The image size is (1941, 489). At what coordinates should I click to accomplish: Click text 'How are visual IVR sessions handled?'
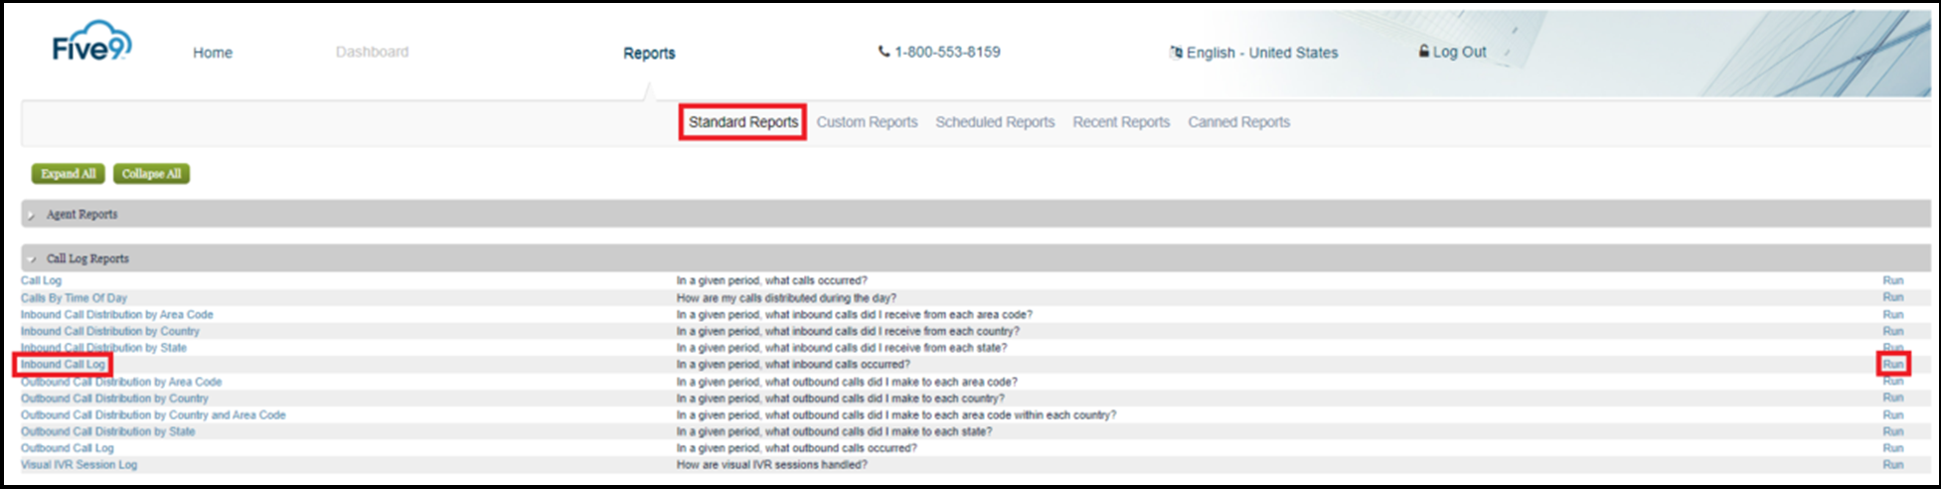click(772, 465)
